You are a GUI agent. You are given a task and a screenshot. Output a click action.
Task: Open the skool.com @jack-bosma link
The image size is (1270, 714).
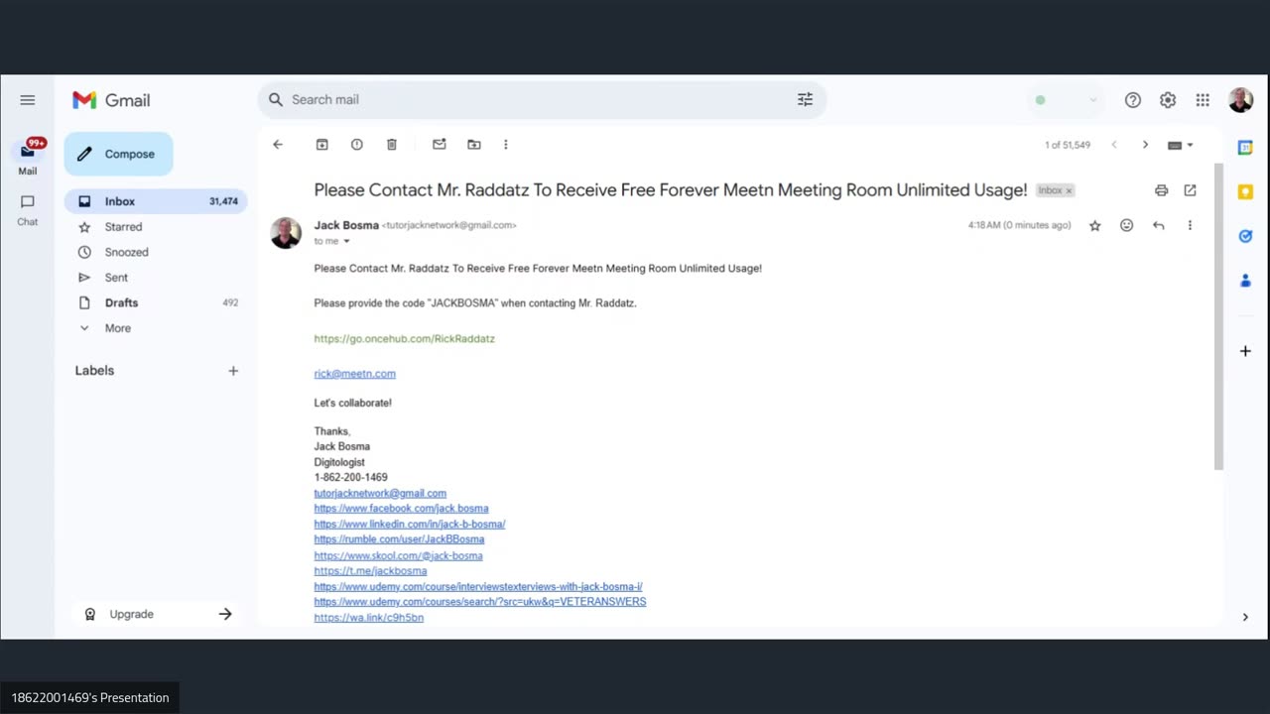point(398,556)
